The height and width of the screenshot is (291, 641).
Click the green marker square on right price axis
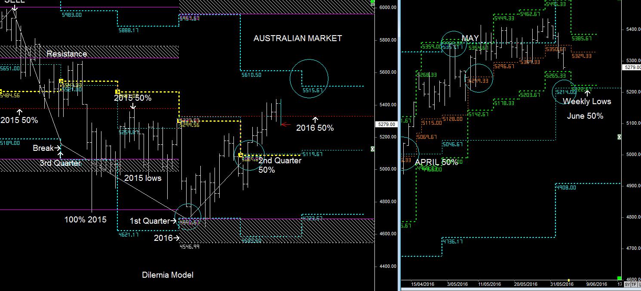(x=620, y=137)
